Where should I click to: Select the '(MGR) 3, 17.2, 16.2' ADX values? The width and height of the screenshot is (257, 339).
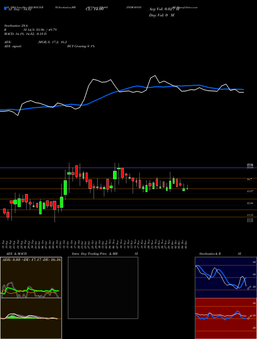pyautogui.click(x=52, y=43)
